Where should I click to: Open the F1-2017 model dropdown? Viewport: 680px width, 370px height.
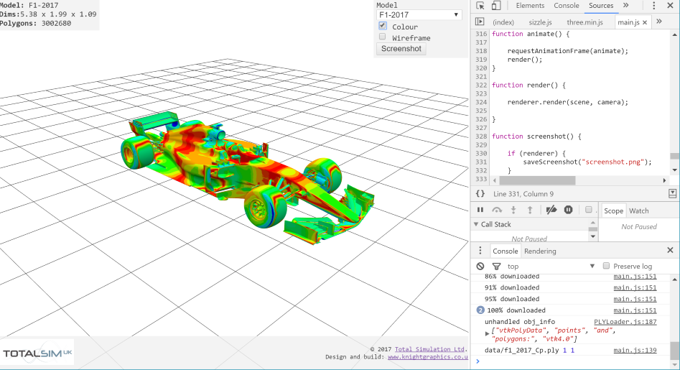(x=419, y=14)
